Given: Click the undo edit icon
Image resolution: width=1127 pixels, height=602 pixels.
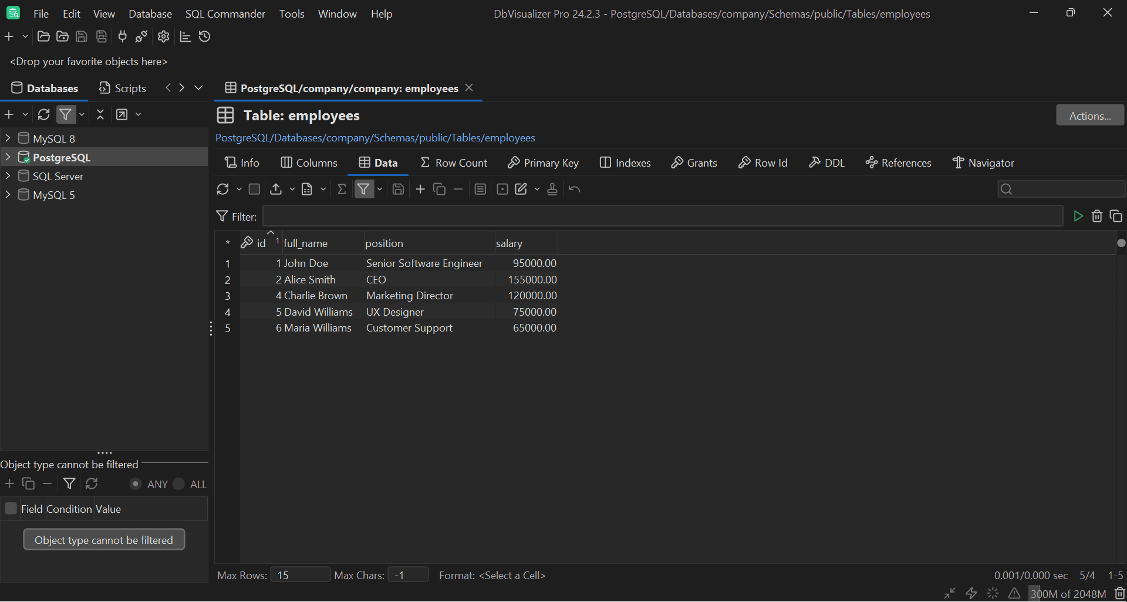Looking at the screenshot, I should [x=574, y=189].
